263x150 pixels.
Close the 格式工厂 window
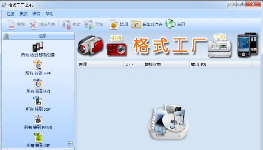pyautogui.click(x=253, y=4)
